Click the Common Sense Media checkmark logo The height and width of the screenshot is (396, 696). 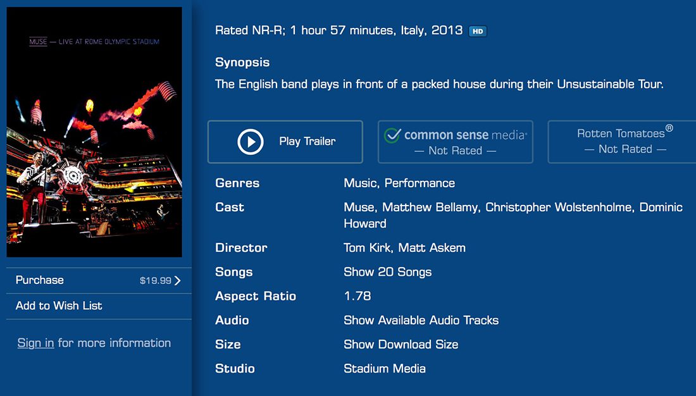point(392,135)
